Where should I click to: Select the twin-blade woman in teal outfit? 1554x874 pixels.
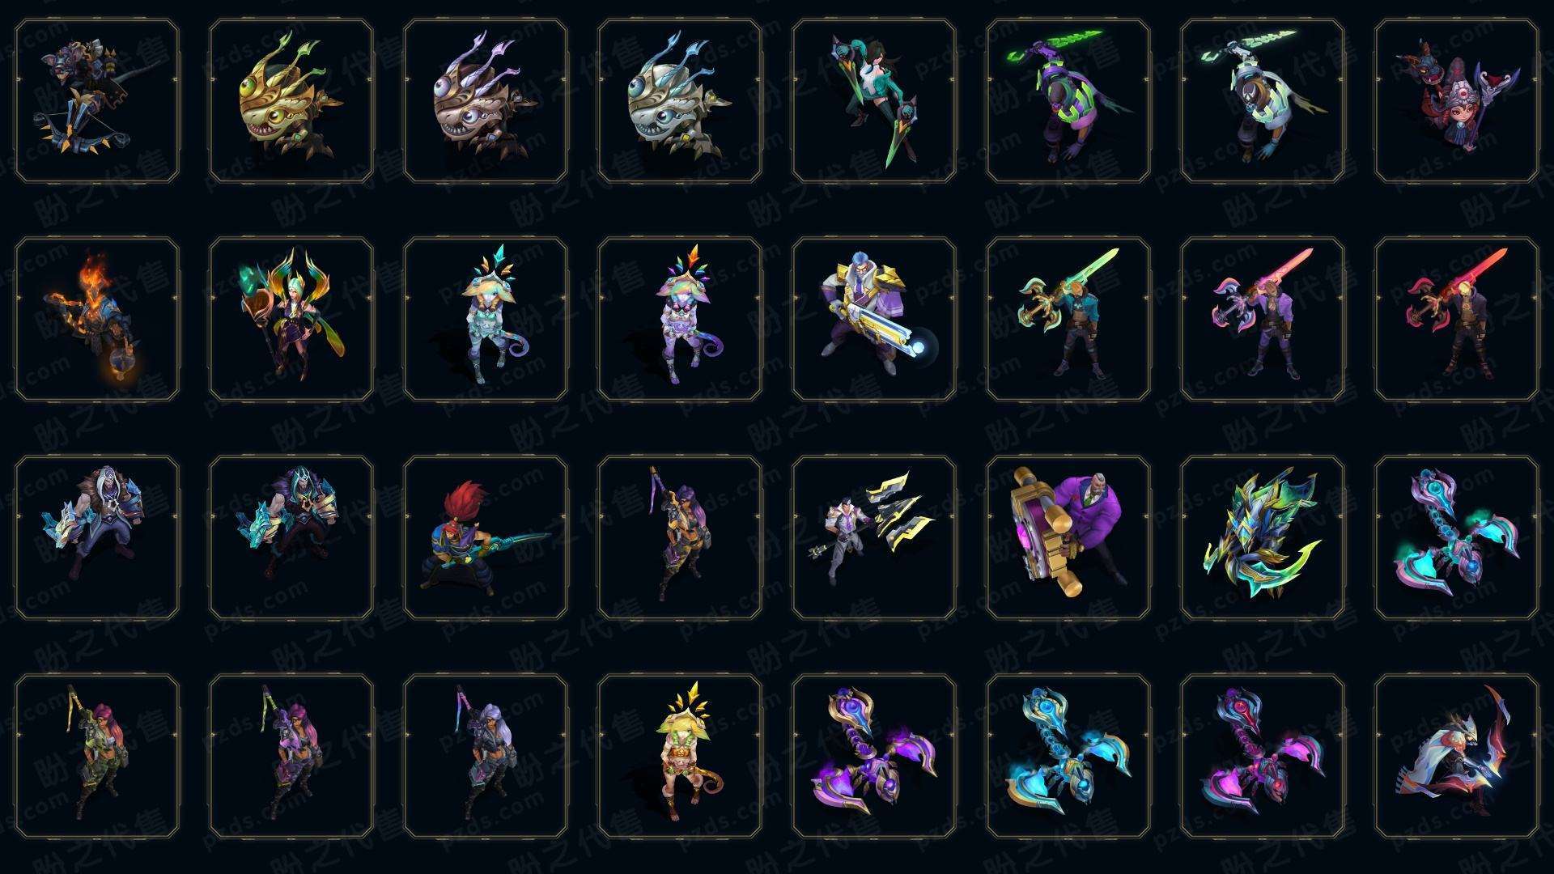pyautogui.click(x=874, y=100)
